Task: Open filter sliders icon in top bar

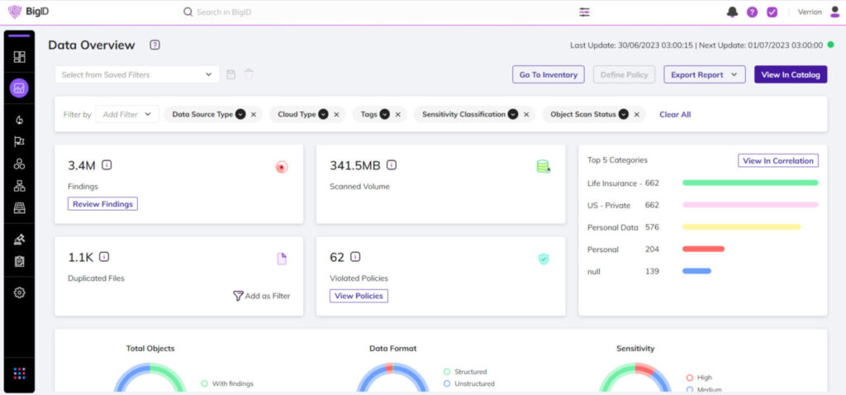Action: tap(585, 12)
